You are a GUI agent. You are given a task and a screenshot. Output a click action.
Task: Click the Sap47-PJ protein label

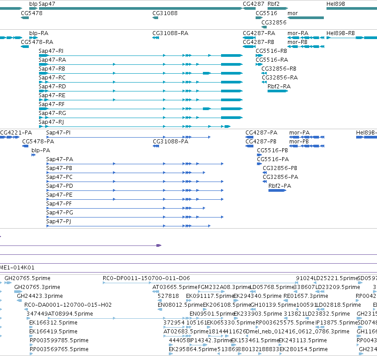click(x=58, y=222)
